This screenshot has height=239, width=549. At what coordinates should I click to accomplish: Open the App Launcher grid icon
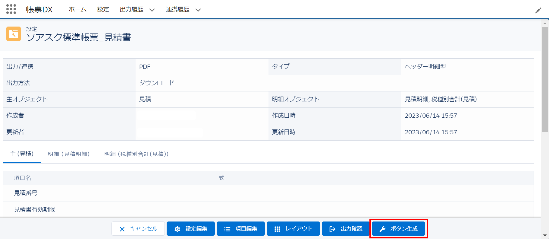tap(11, 9)
